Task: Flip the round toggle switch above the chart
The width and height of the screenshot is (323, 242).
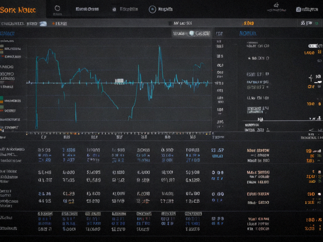Action: click(192, 33)
